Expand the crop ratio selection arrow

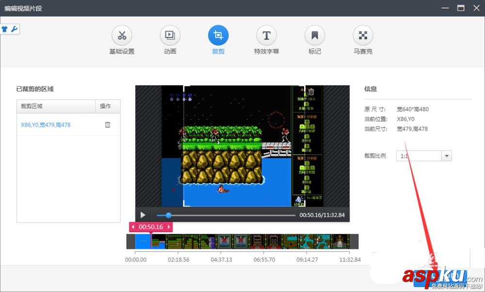[446, 156]
